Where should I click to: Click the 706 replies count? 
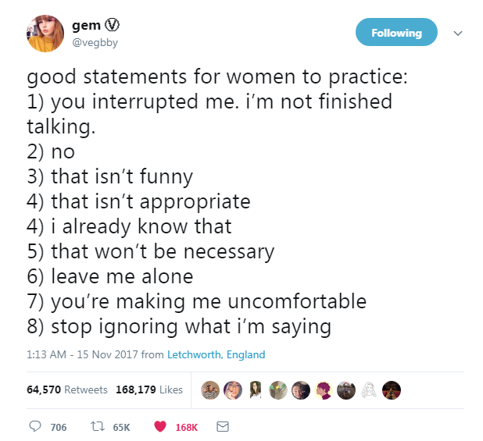(58, 428)
